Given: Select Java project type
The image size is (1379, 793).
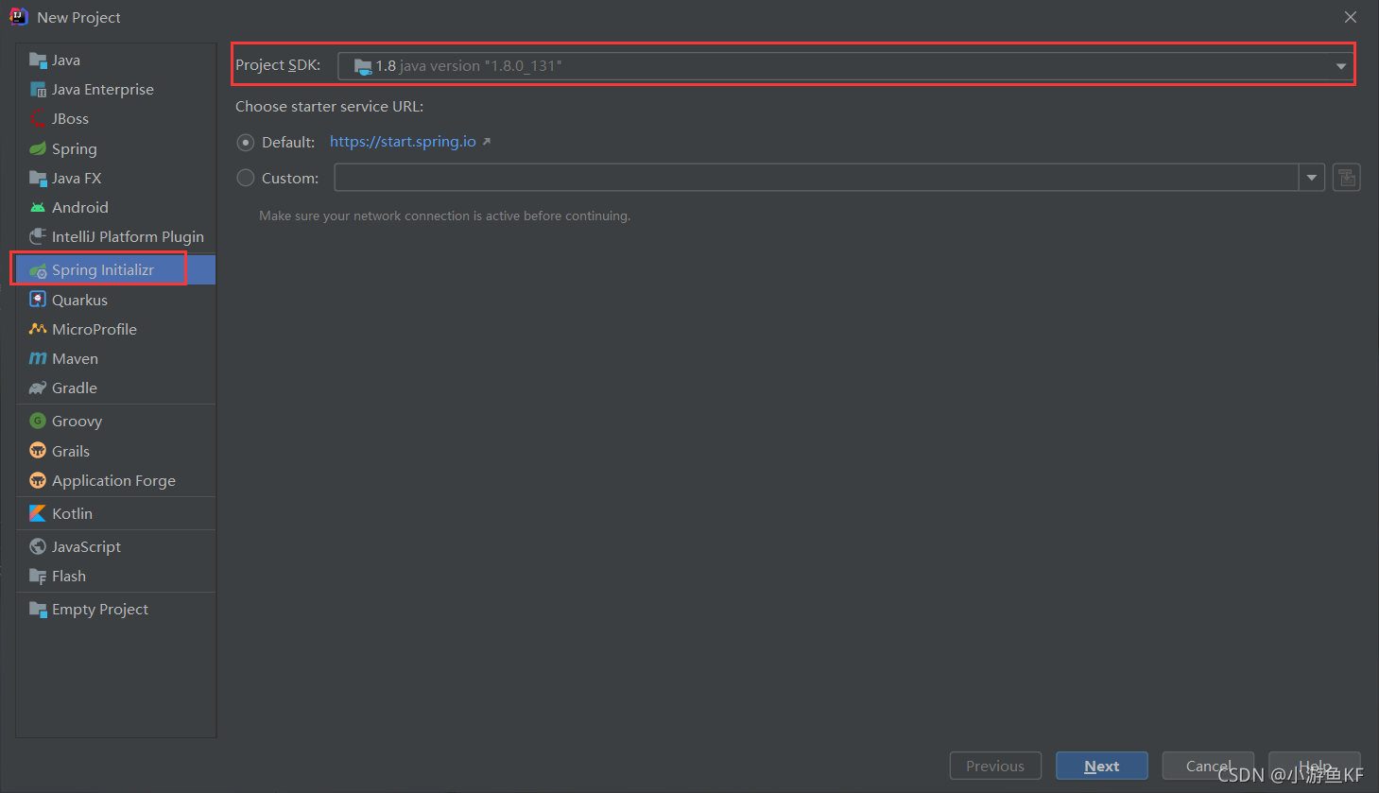Looking at the screenshot, I should coord(116,60).
